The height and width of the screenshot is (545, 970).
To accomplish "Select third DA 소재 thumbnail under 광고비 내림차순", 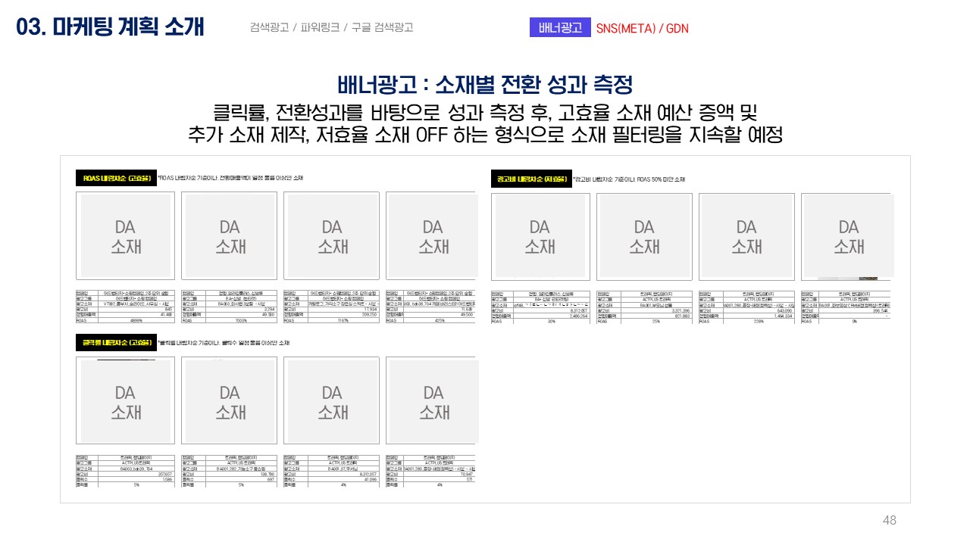I will (x=746, y=236).
